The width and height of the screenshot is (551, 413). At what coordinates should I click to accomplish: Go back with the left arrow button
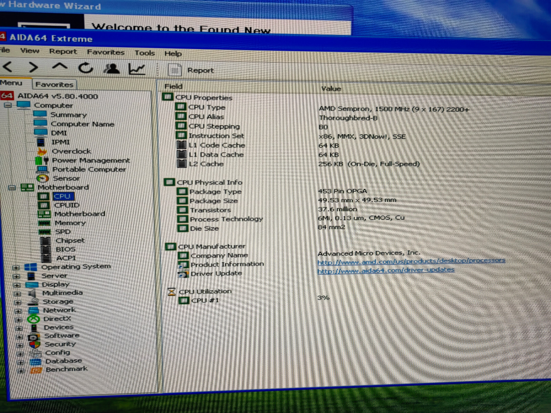(x=7, y=66)
